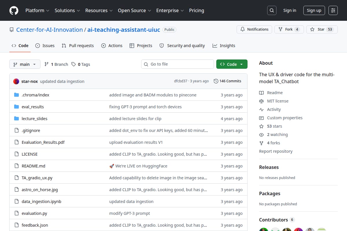Click the pulse icon beside Activity
Screen dimensions: 347x231
click(261, 109)
